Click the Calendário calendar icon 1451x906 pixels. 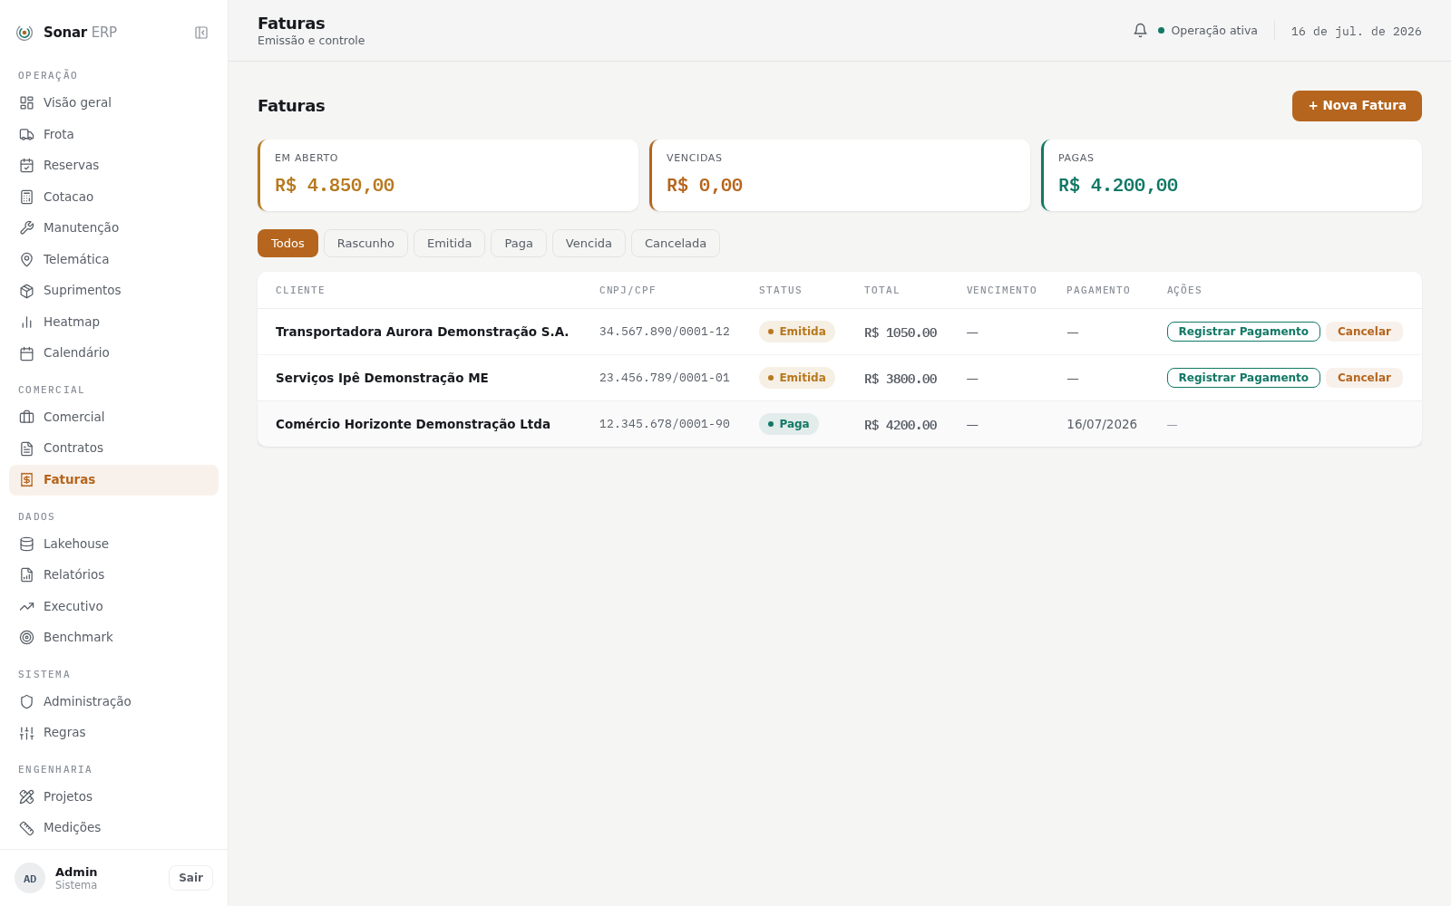click(27, 352)
